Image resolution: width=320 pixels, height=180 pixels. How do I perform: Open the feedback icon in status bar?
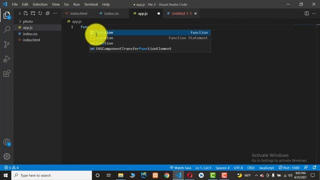(305, 168)
